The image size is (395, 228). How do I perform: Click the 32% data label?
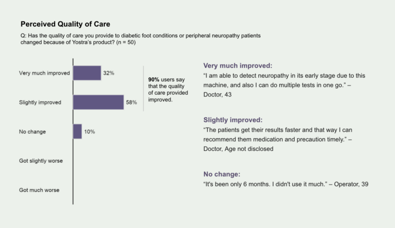pos(109,73)
